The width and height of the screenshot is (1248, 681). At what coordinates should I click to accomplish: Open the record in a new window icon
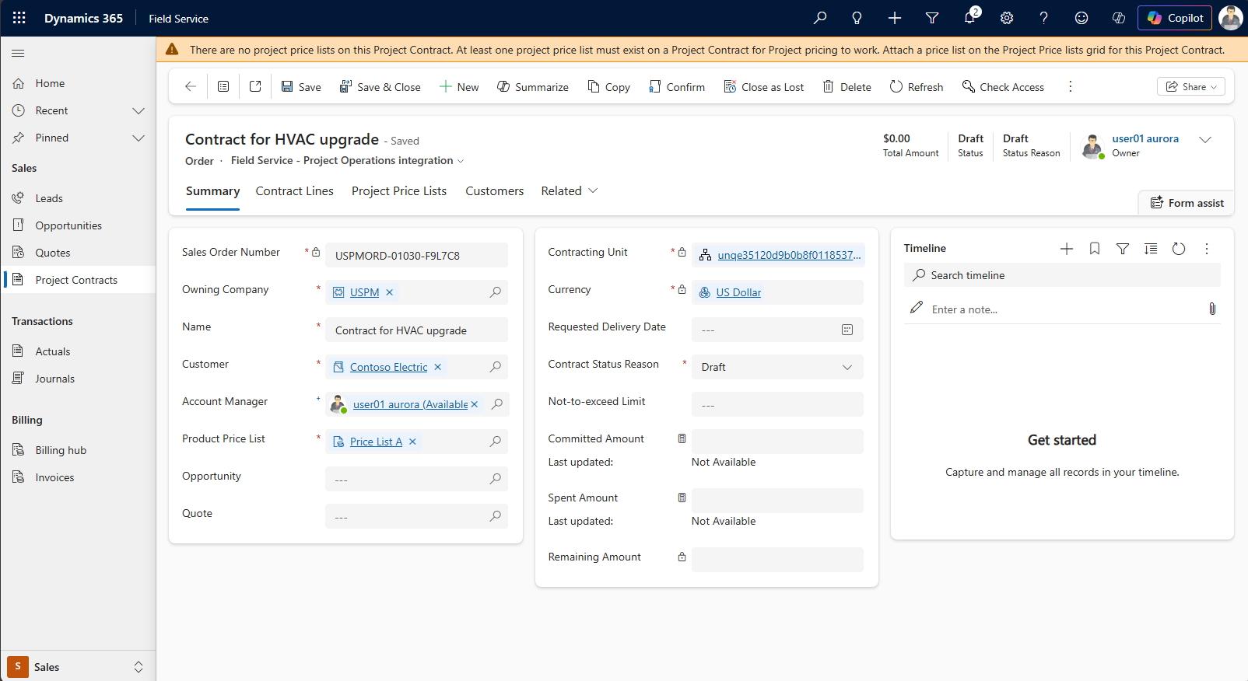tap(255, 86)
